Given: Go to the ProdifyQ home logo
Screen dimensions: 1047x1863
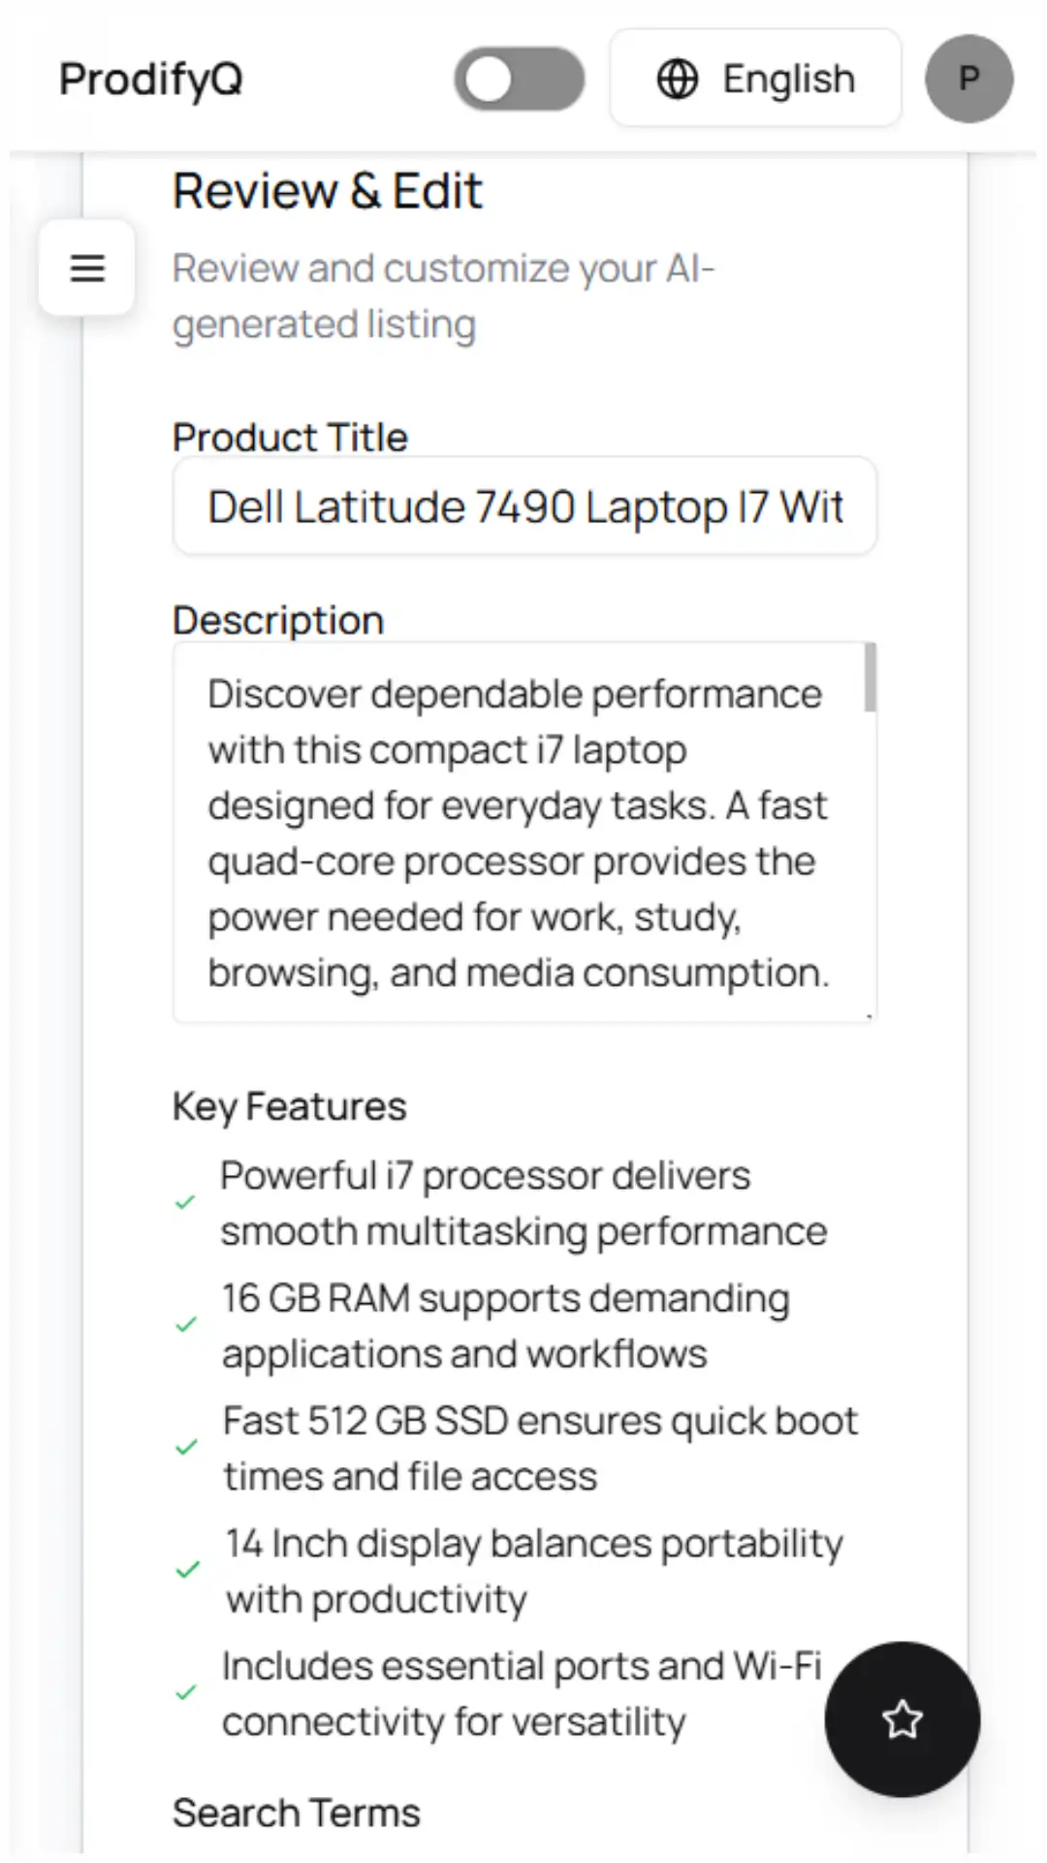Looking at the screenshot, I should point(151,80).
